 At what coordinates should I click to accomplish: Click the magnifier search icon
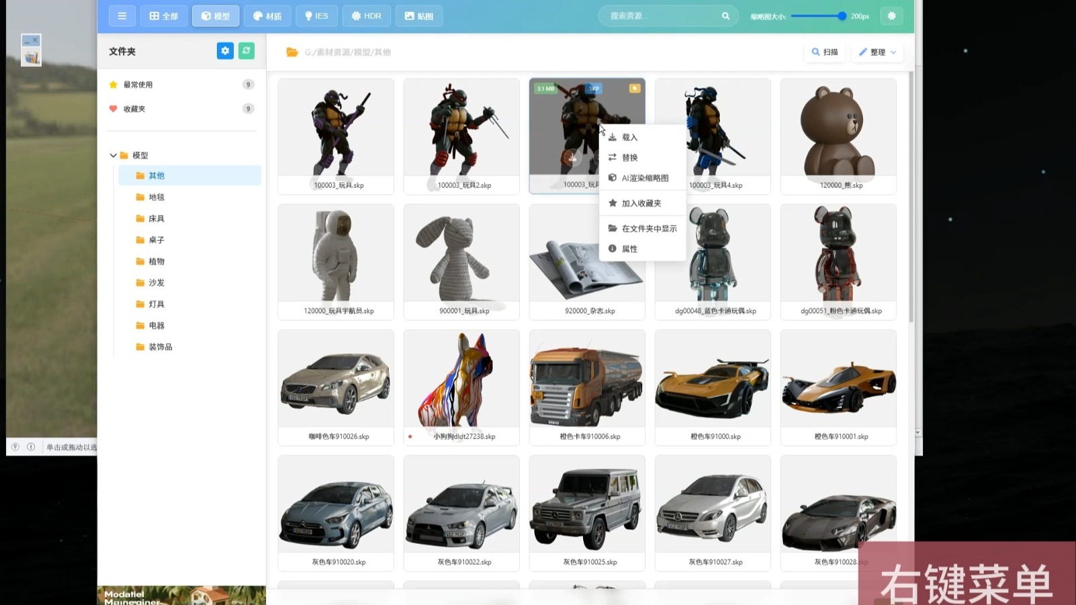click(x=725, y=16)
